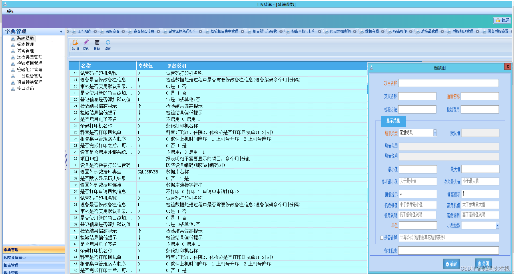Switch to the 质控规则管理 tab
The width and height of the screenshot is (514, 274).
pyautogui.click(x=463, y=31)
